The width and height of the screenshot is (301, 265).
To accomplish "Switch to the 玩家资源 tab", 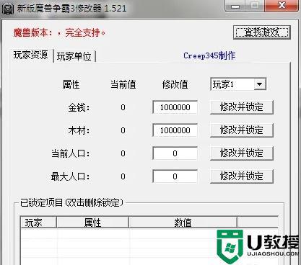I will point(30,55).
